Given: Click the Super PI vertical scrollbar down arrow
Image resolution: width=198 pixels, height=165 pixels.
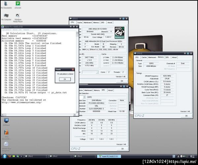Looking at the screenshot, I should click(77, 112).
